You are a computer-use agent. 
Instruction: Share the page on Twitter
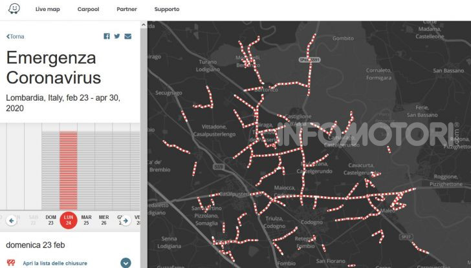click(117, 36)
